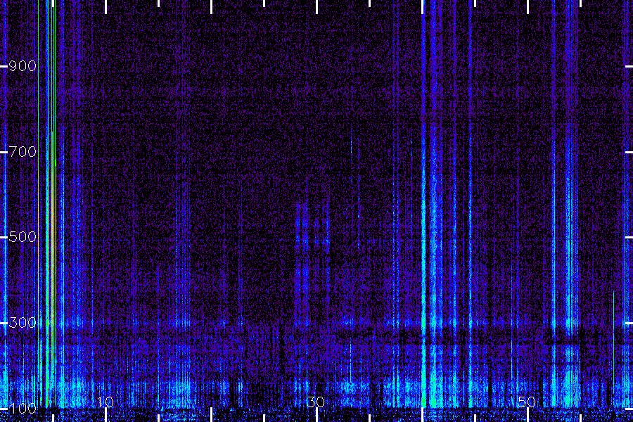The width and height of the screenshot is (633, 422).
Task: Click the 10 time axis label
Action: pos(105,402)
